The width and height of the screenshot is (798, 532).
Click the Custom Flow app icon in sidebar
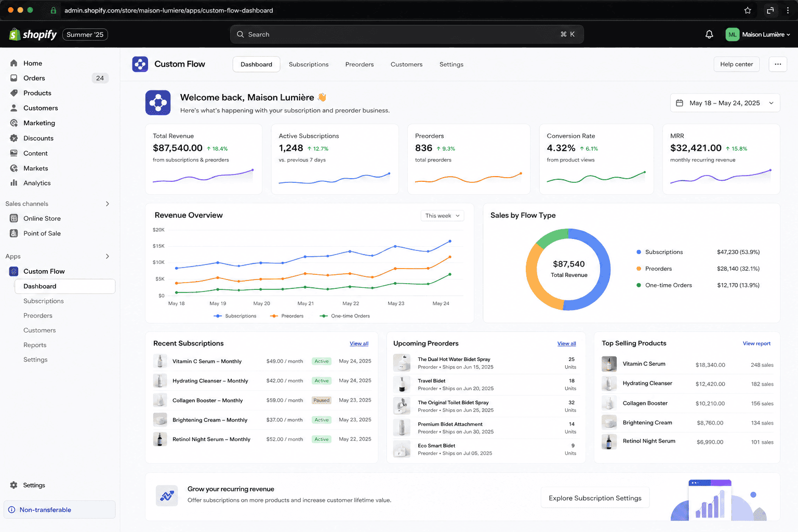coord(14,271)
